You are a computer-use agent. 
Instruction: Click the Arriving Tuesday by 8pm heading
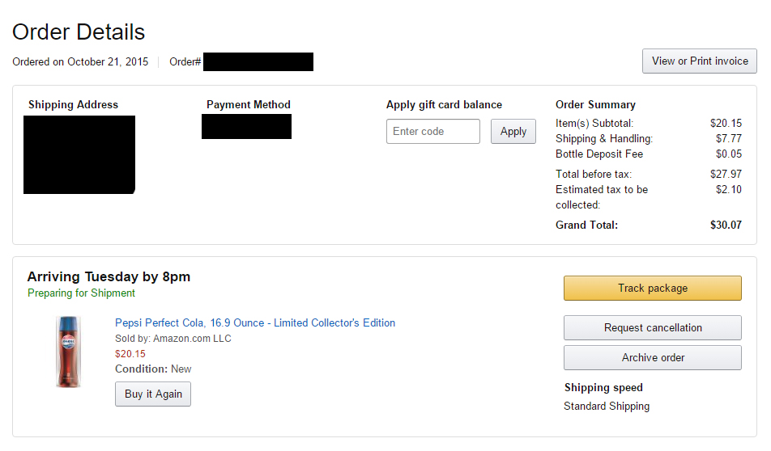[109, 276]
